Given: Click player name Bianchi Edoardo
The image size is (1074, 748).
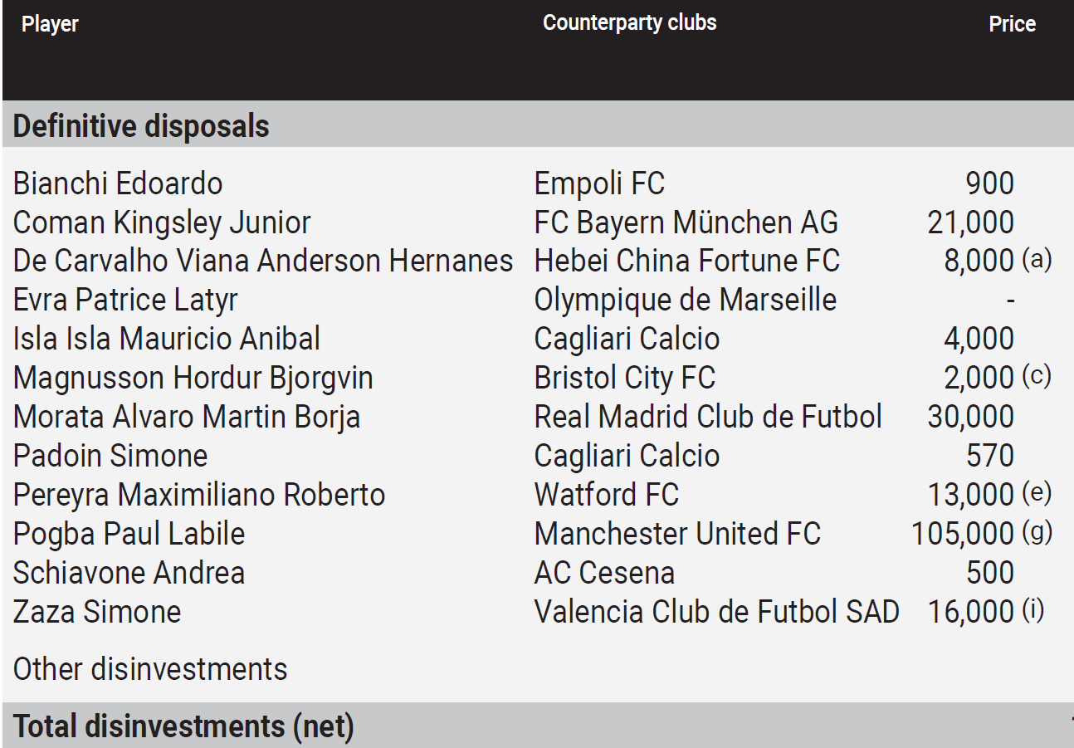Looking at the screenshot, I should tap(118, 183).
